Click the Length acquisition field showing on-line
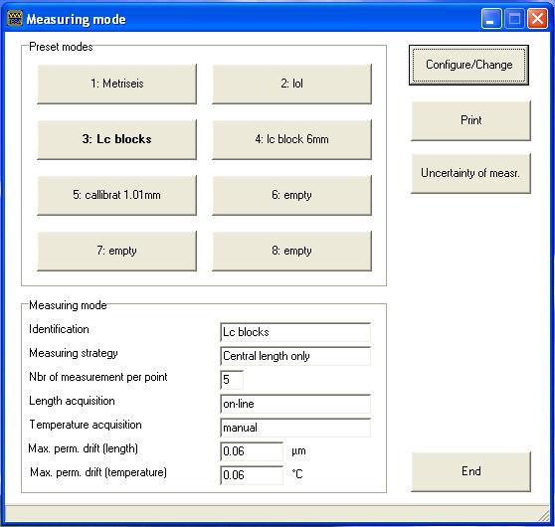Screen dimensions: 555x527 coord(295,404)
